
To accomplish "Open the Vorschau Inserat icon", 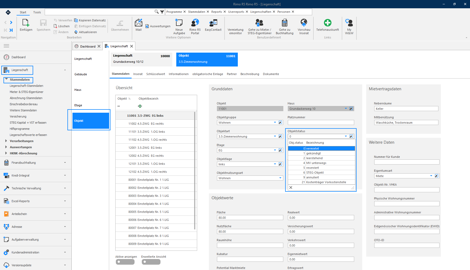I will coord(304,23).
